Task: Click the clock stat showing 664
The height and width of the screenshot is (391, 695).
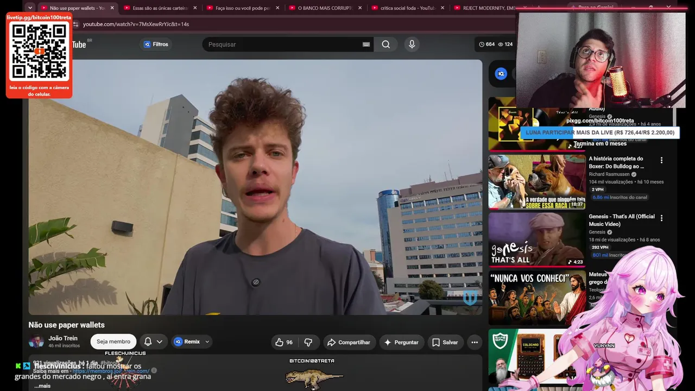Action: click(x=486, y=45)
